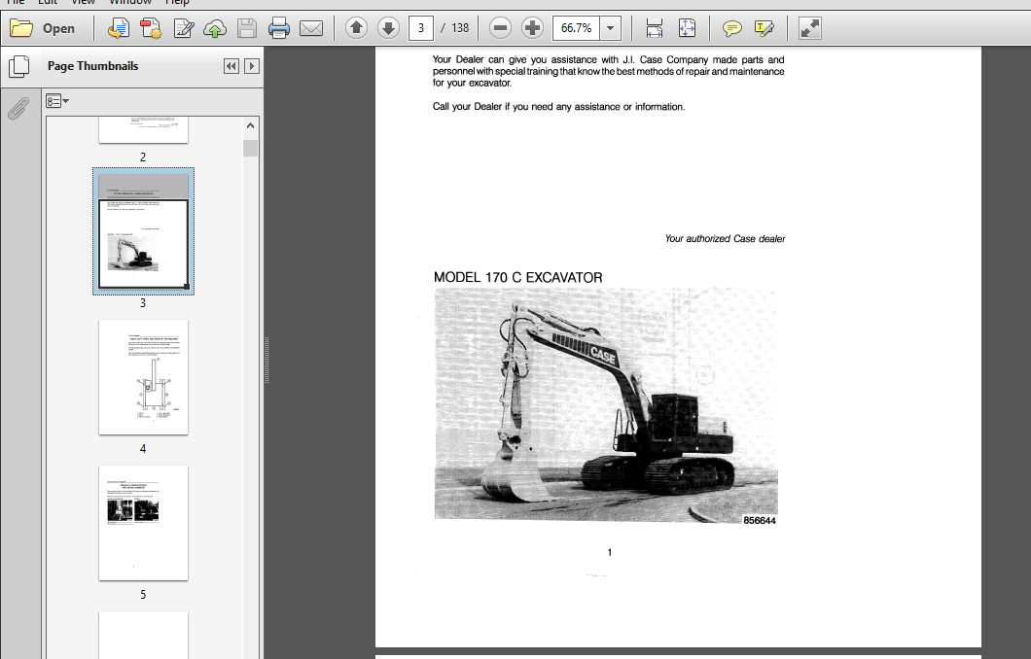Image resolution: width=1031 pixels, height=659 pixels.
Task: Click the Your authorized Case dealer text
Action: (725, 238)
